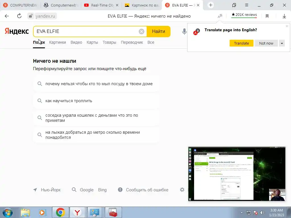The height and width of the screenshot is (218, 291).
Task: Click the yellow Найти search button
Action: (x=159, y=32)
